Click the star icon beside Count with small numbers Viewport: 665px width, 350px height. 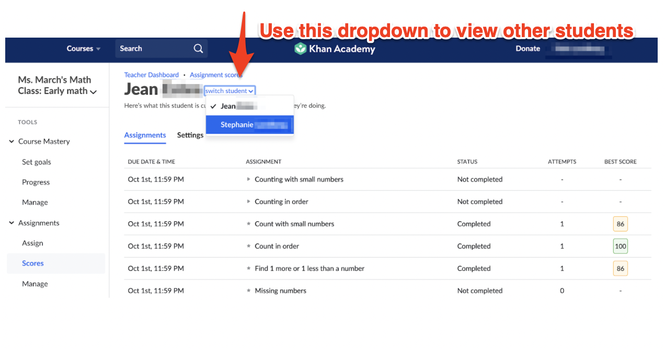pos(249,224)
